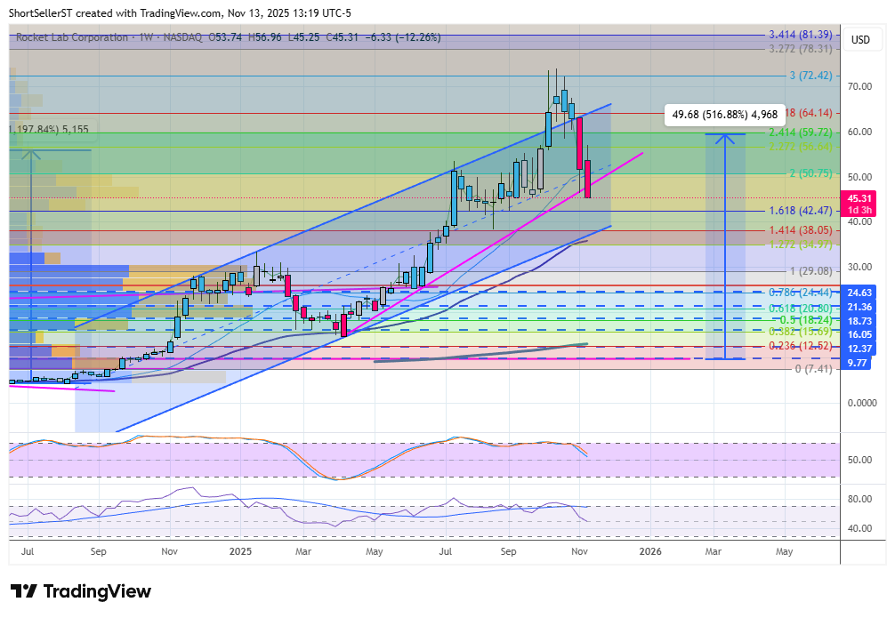Click the 12.37 price tag on the axis
This screenshot has width=895, height=618.
pyautogui.click(x=859, y=349)
